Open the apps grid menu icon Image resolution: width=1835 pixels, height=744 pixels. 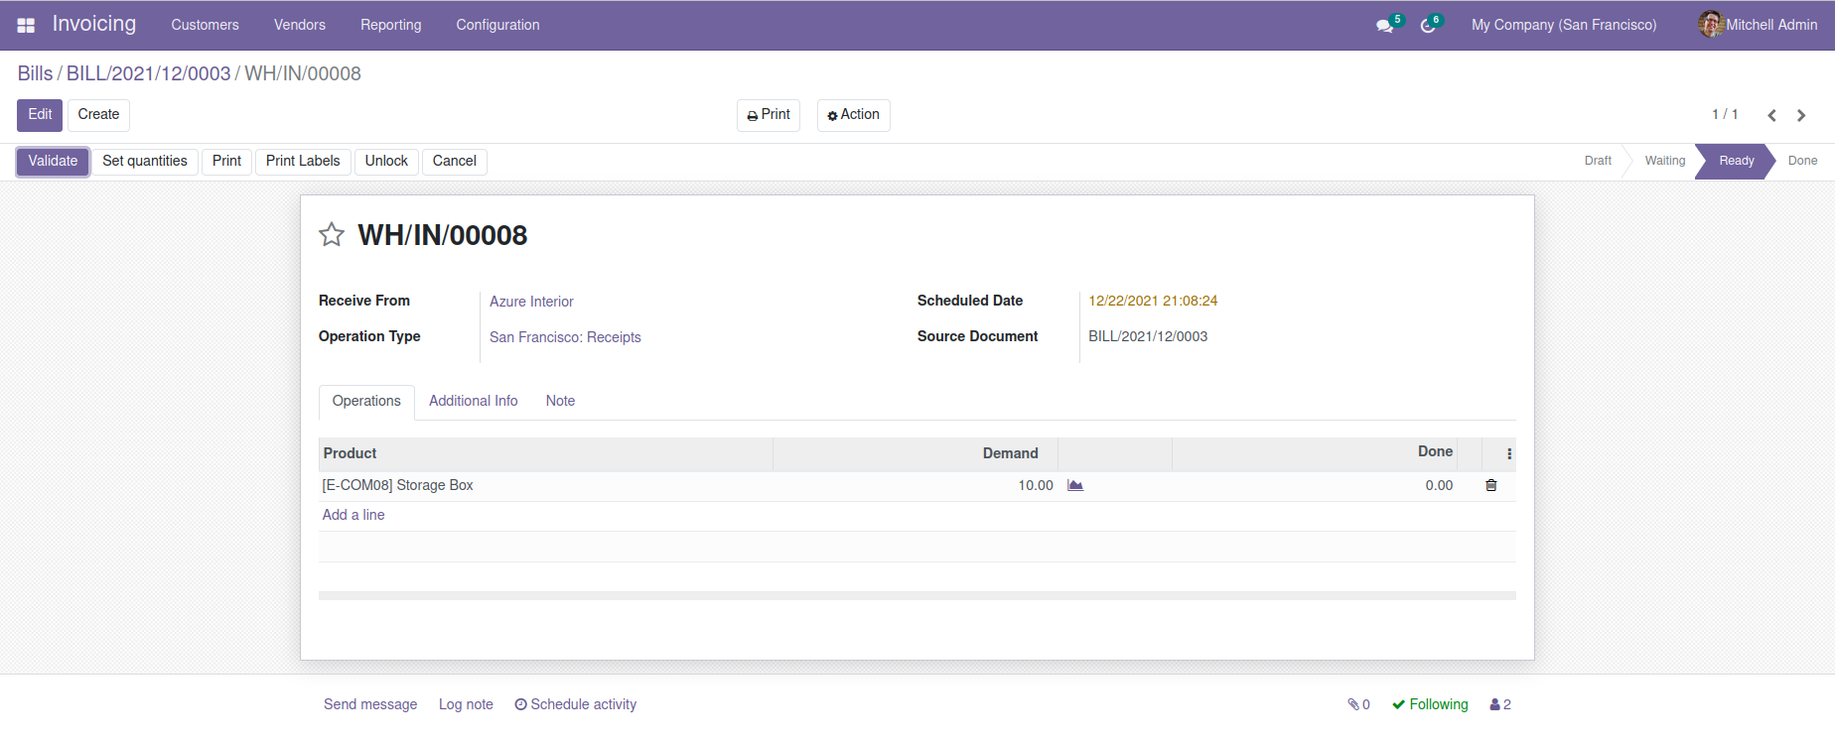(x=27, y=25)
